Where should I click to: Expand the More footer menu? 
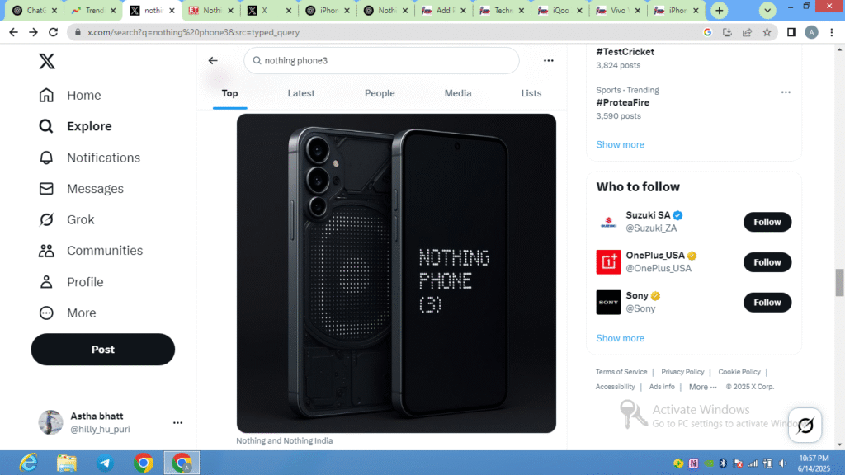[x=703, y=387]
